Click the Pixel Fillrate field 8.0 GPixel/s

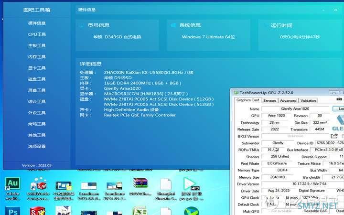277,163
